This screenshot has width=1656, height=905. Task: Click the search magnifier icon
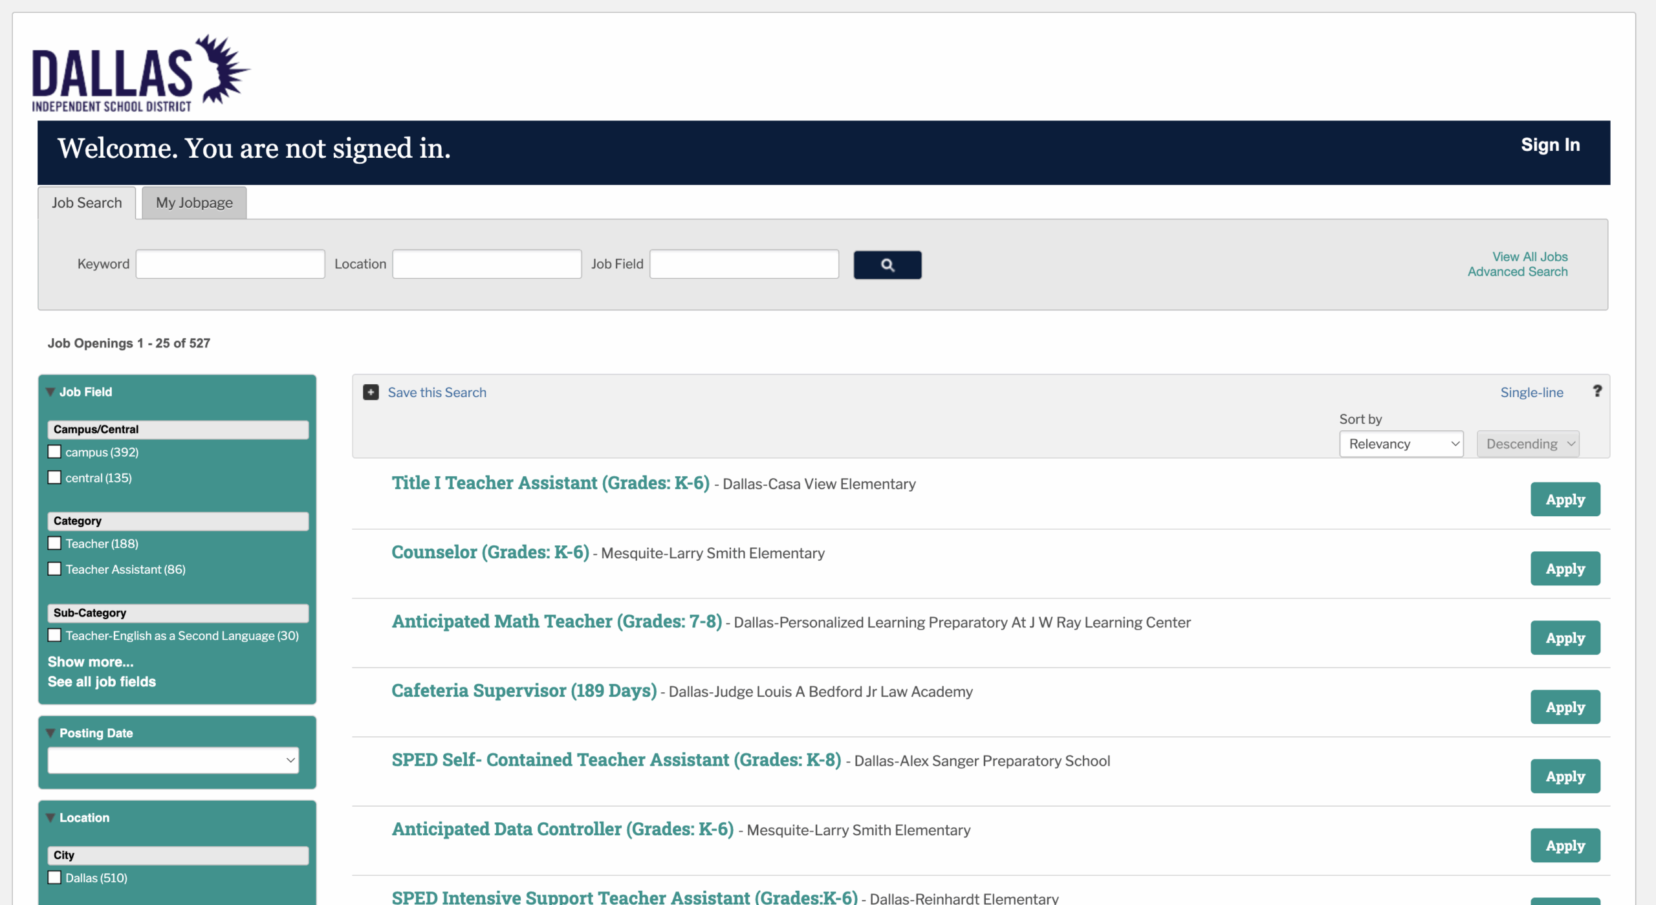[x=887, y=265]
